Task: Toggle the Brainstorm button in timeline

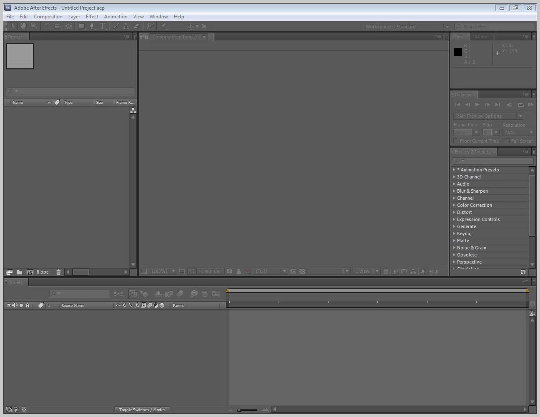Action: tap(194, 294)
